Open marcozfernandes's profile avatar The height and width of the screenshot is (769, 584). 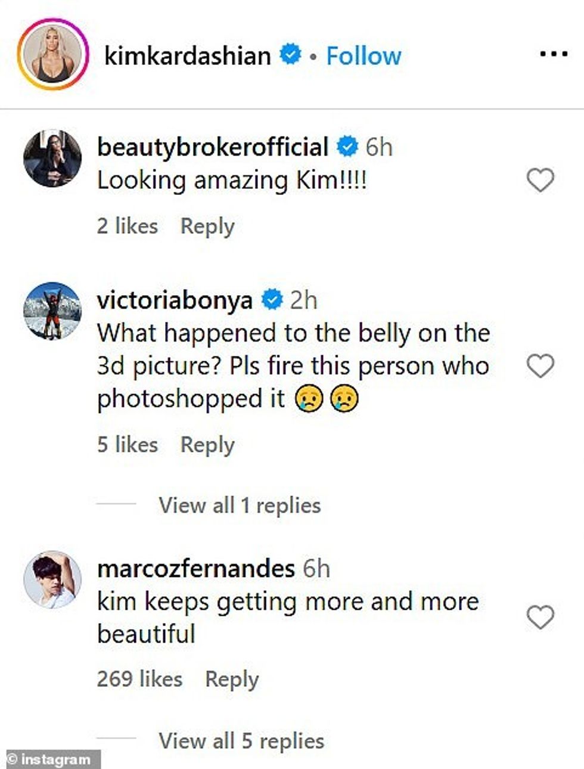[x=52, y=579]
